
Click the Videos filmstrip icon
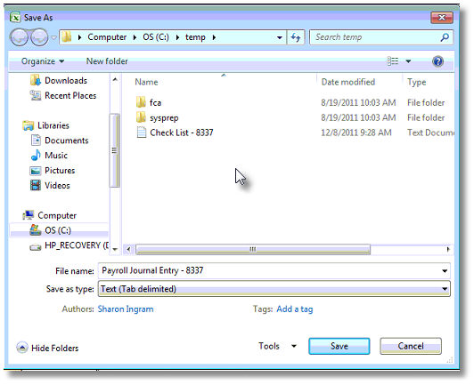click(x=36, y=185)
